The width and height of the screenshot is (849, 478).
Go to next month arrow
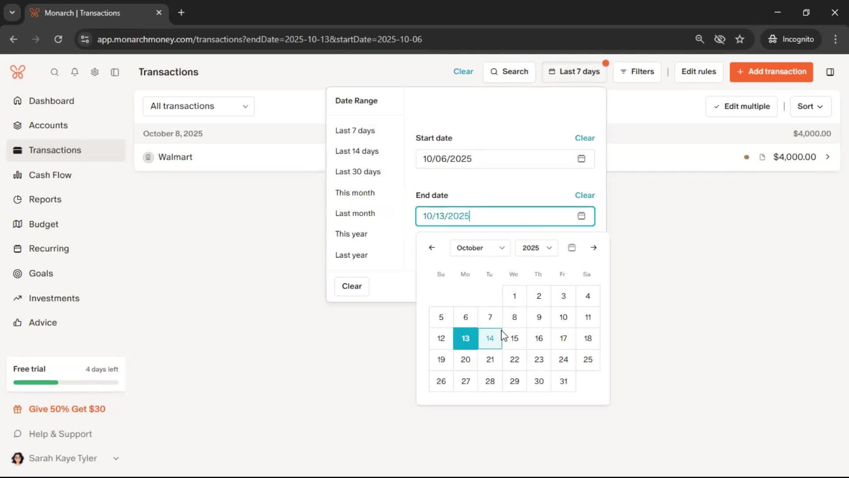pos(593,248)
